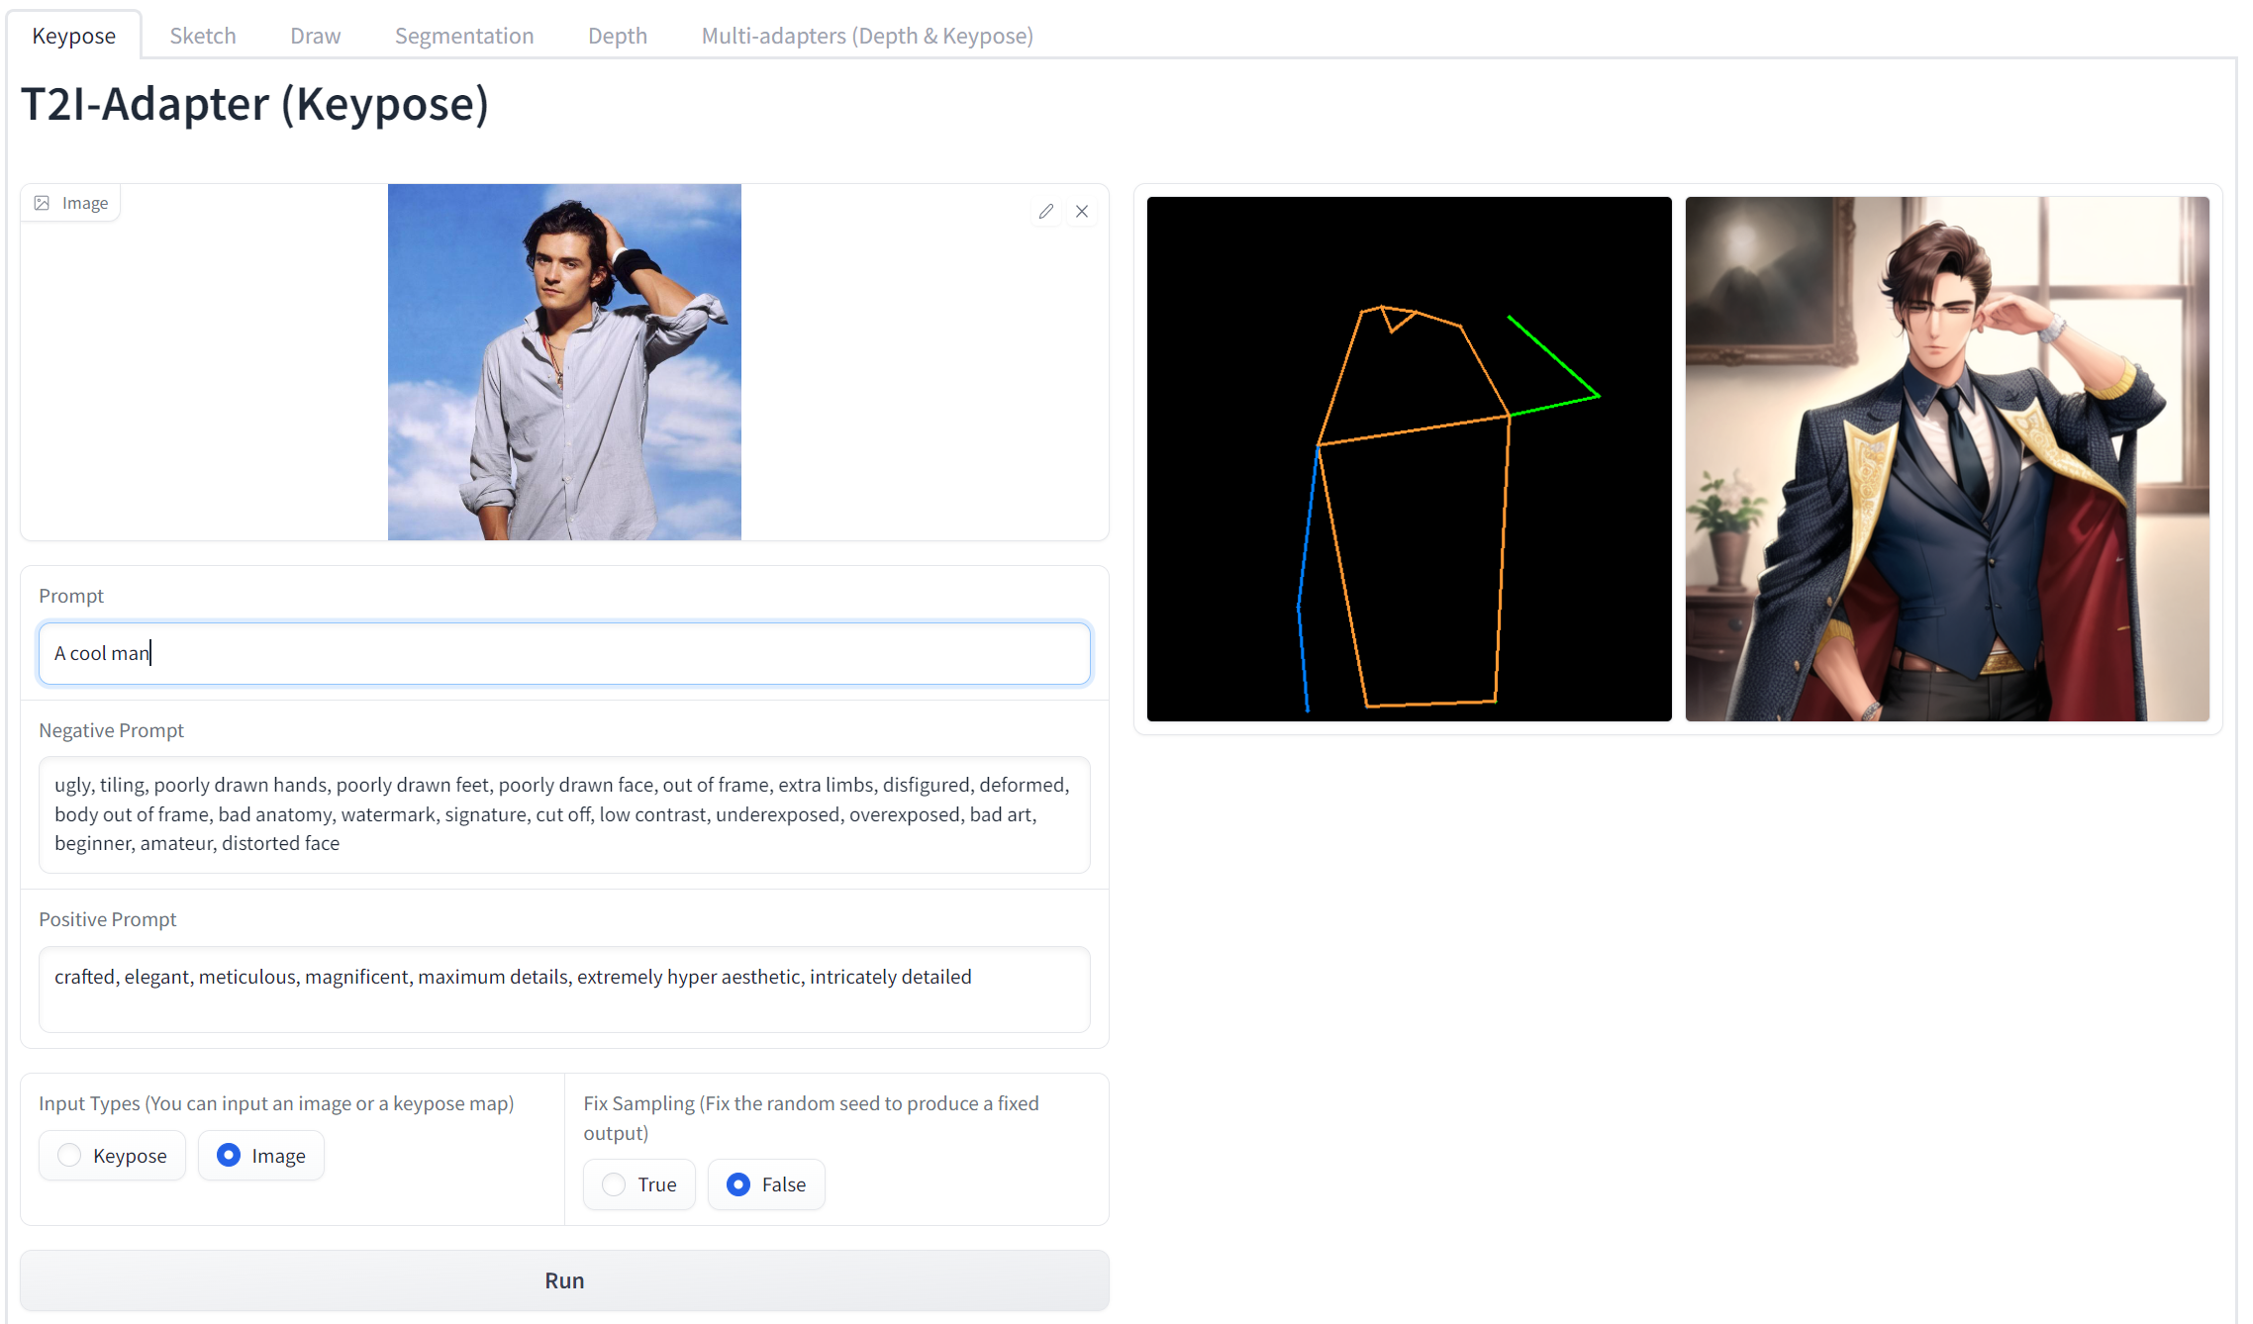
Task: Open the generated anime man thumbnail
Action: pos(1946,458)
